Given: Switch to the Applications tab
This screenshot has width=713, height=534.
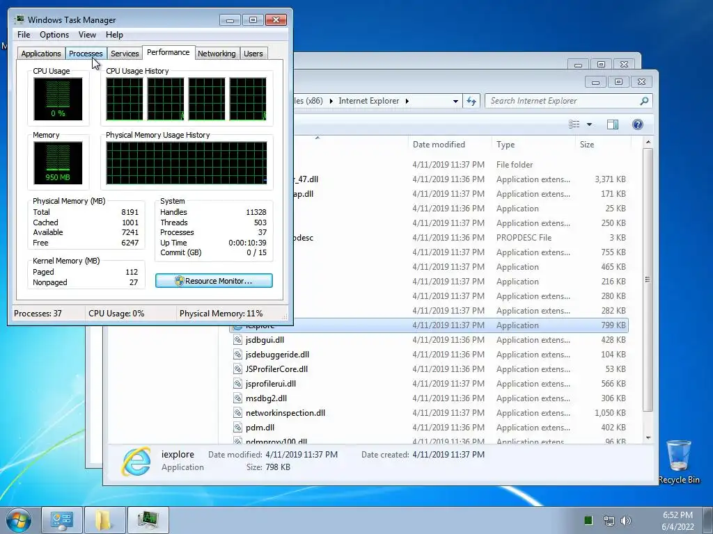Looking at the screenshot, I should coord(41,54).
